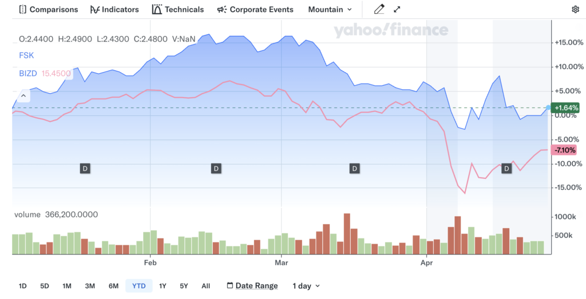
Task: Click the dividend marker in January
Action: (x=85, y=169)
